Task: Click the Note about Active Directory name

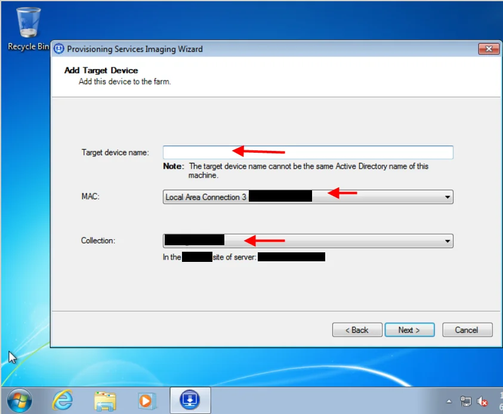Action: (x=296, y=171)
